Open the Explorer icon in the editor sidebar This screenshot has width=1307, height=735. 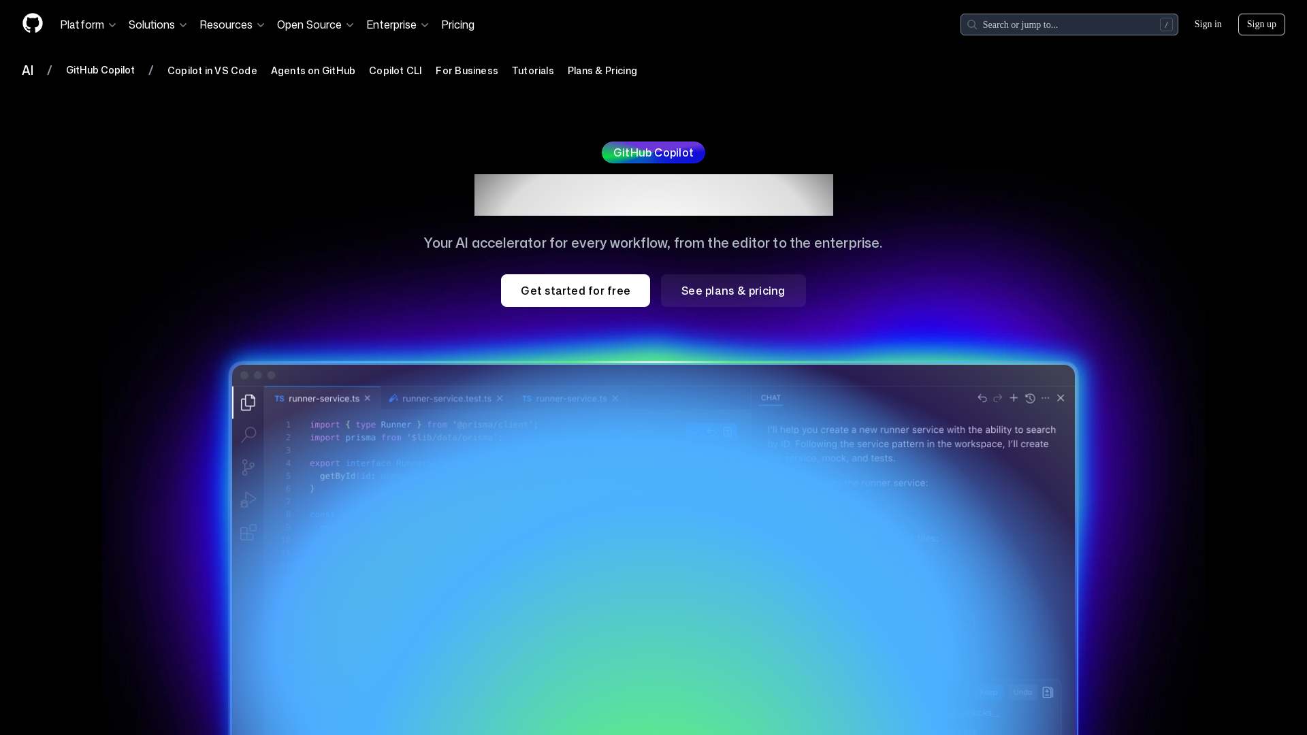coord(248,402)
